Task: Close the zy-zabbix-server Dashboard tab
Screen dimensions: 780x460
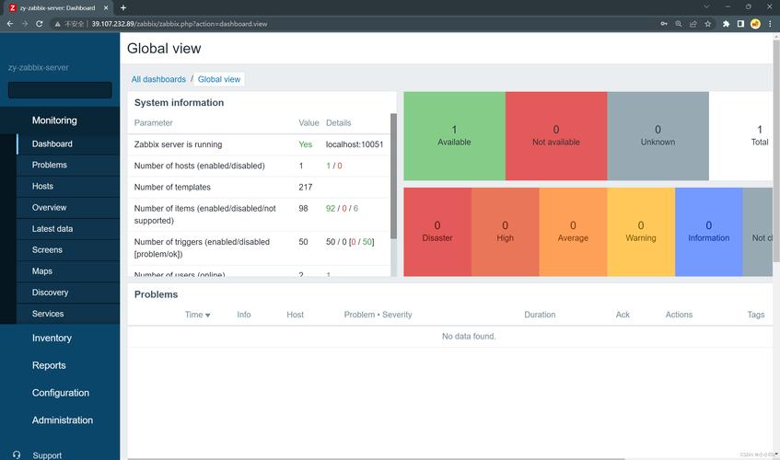Action: pos(106,7)
